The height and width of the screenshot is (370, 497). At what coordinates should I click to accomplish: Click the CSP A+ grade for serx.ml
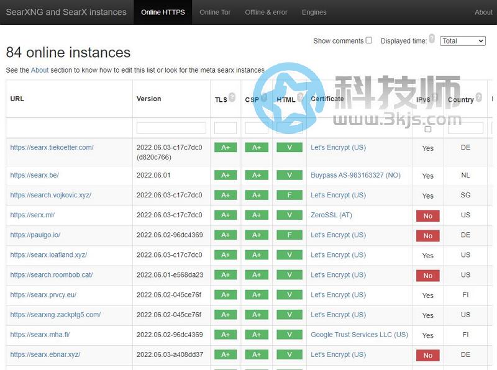(x=257, y=215)
